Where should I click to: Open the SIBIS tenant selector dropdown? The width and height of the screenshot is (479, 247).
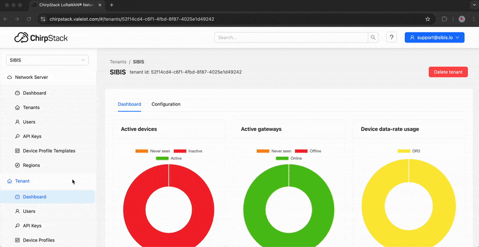(47, 60)
